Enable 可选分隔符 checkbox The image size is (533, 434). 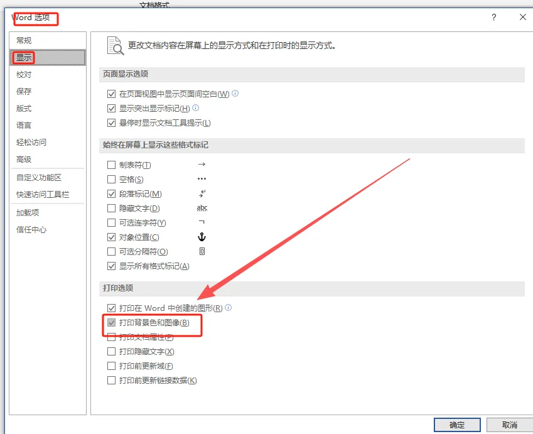pyautogui.click(x=111, y=252)
